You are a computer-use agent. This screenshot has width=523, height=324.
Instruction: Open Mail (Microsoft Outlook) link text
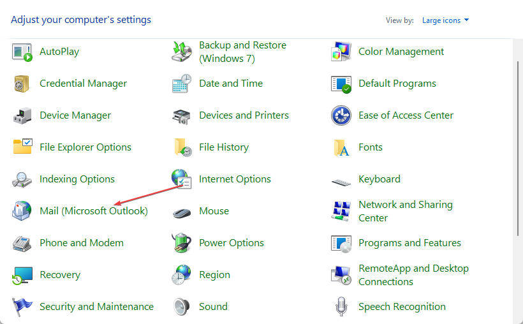coord(94,211)
